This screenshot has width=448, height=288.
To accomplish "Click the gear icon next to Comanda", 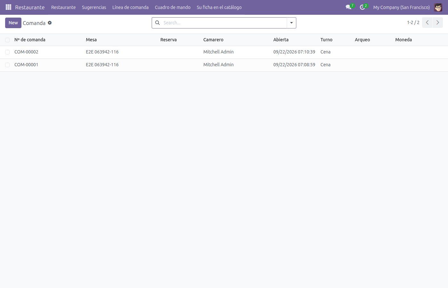I will pyautogui.click(x=50, y=23).
